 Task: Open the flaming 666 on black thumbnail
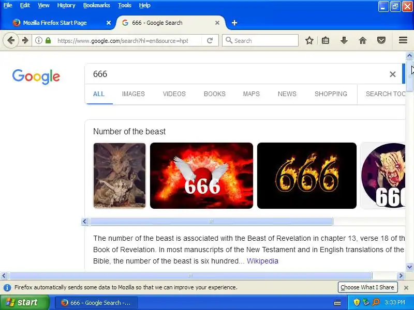coord(306,176)
